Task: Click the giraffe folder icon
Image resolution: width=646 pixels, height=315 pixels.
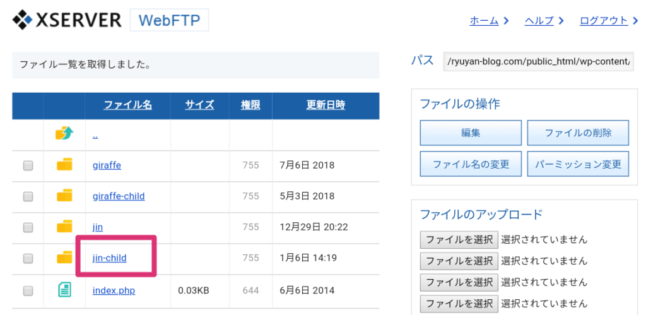Action: coord(64,165)
